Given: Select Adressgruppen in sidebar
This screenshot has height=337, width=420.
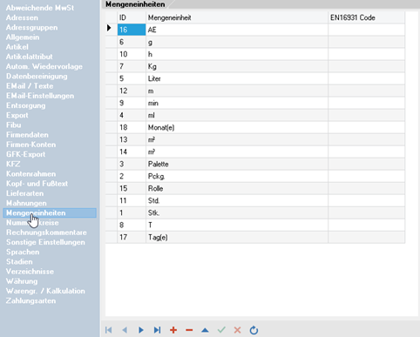Looking at the screenshot, I should pyautogui.click(x=31, y=28).
